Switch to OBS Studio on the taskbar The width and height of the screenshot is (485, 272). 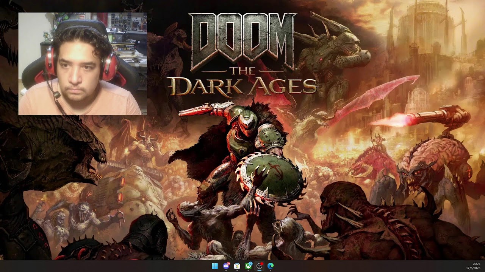[x=260, y=266]
